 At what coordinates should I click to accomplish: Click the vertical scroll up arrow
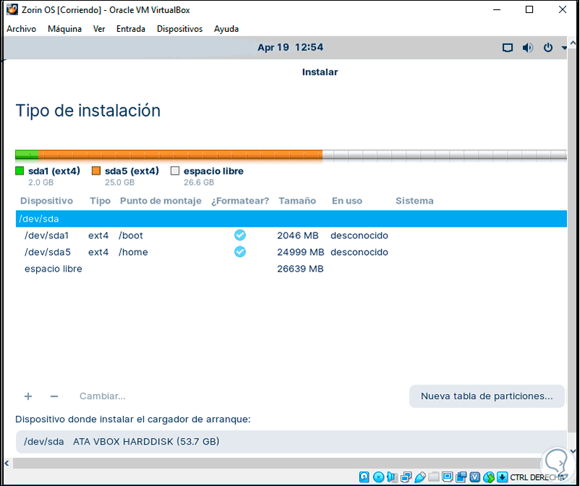pos(573,43)
